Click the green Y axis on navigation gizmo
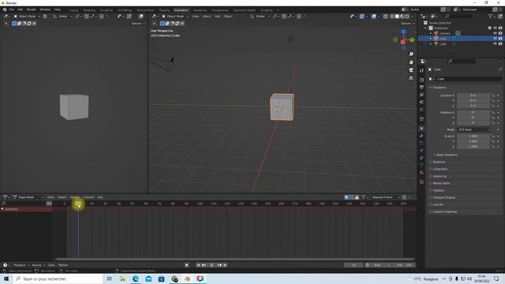 coord(412,39)
